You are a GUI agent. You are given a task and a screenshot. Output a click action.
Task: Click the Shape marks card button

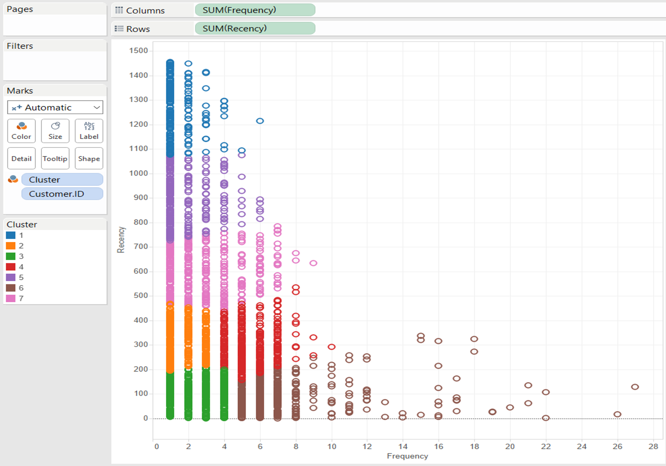pos(89,158)
